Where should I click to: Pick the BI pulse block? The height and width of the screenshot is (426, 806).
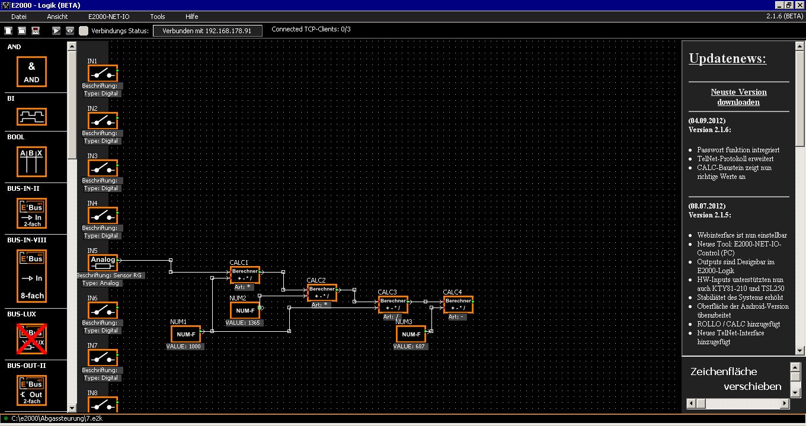pos(32,116)
